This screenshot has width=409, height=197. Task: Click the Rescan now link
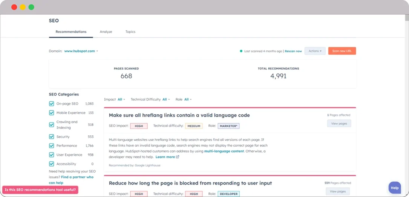[x=293, y=51]
